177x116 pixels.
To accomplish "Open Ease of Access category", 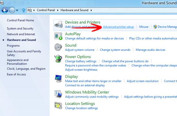I will (x=16, y=74).
